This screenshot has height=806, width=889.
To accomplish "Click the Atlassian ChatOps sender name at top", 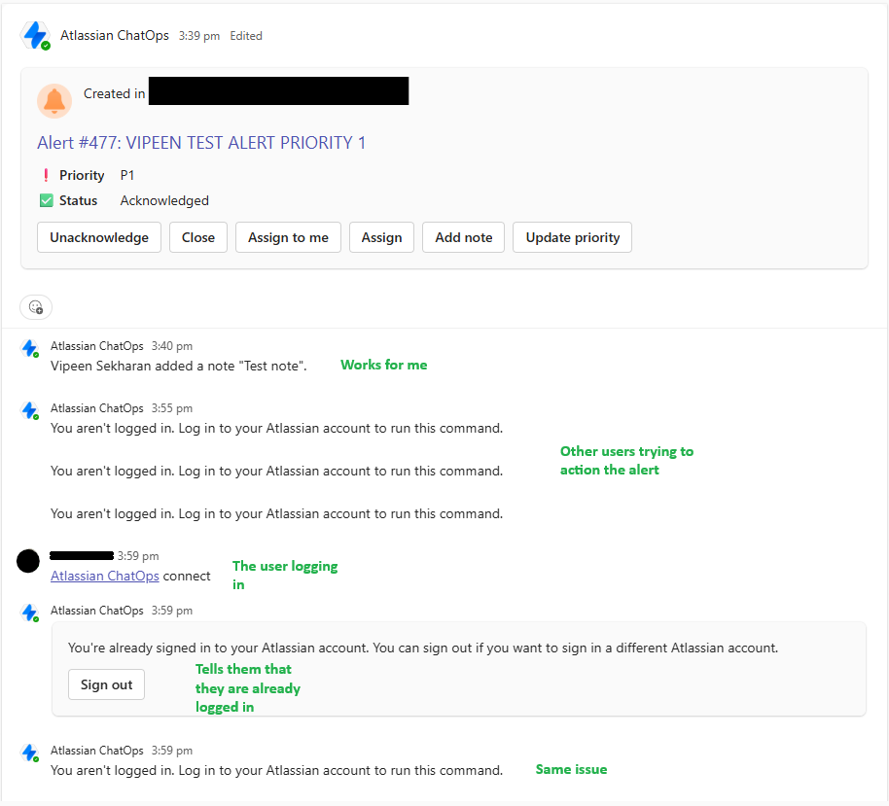I will click(115, 36).
